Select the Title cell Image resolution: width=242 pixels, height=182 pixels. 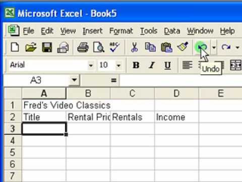point(44,117)
